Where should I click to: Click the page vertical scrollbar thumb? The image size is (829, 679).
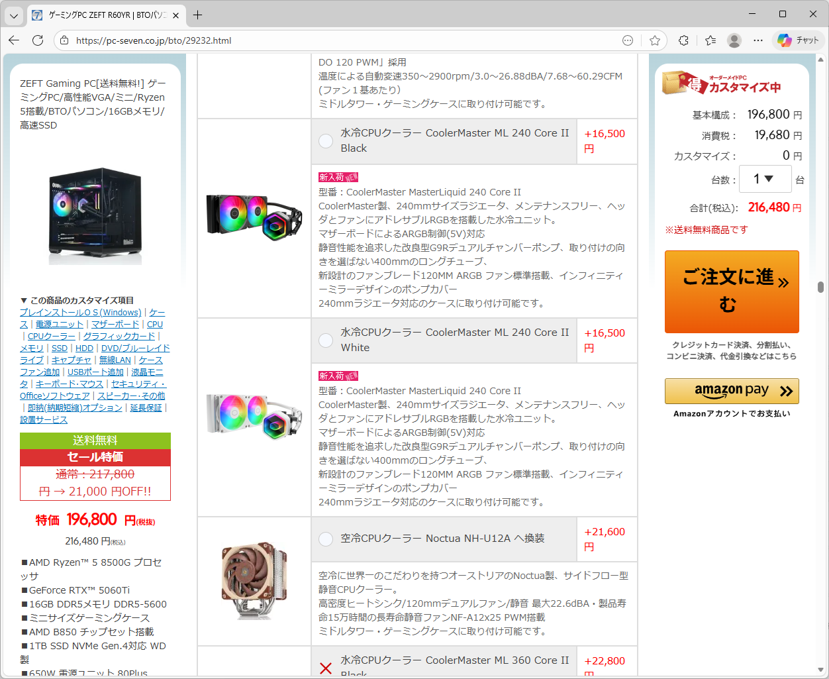821,287
